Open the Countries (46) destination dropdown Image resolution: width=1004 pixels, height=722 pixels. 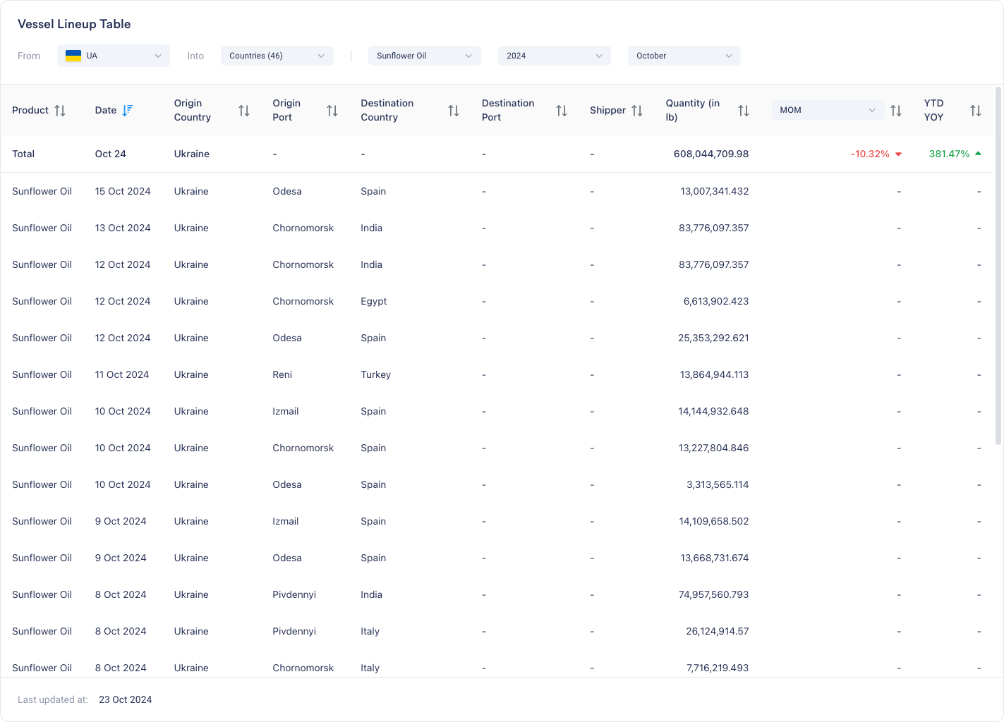(277, 56)
